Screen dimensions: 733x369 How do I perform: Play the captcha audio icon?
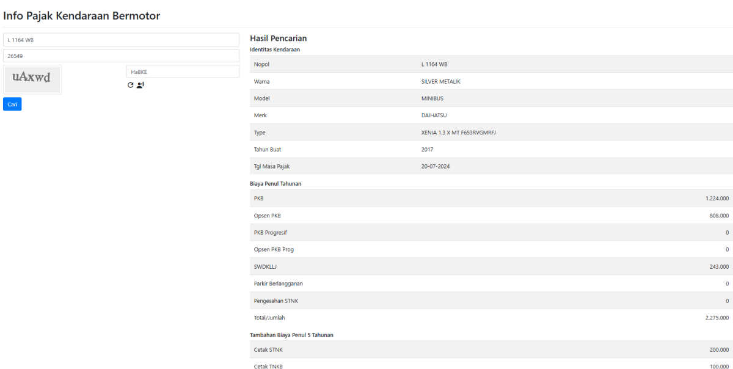pyautogui.click(x=140, y=85)
